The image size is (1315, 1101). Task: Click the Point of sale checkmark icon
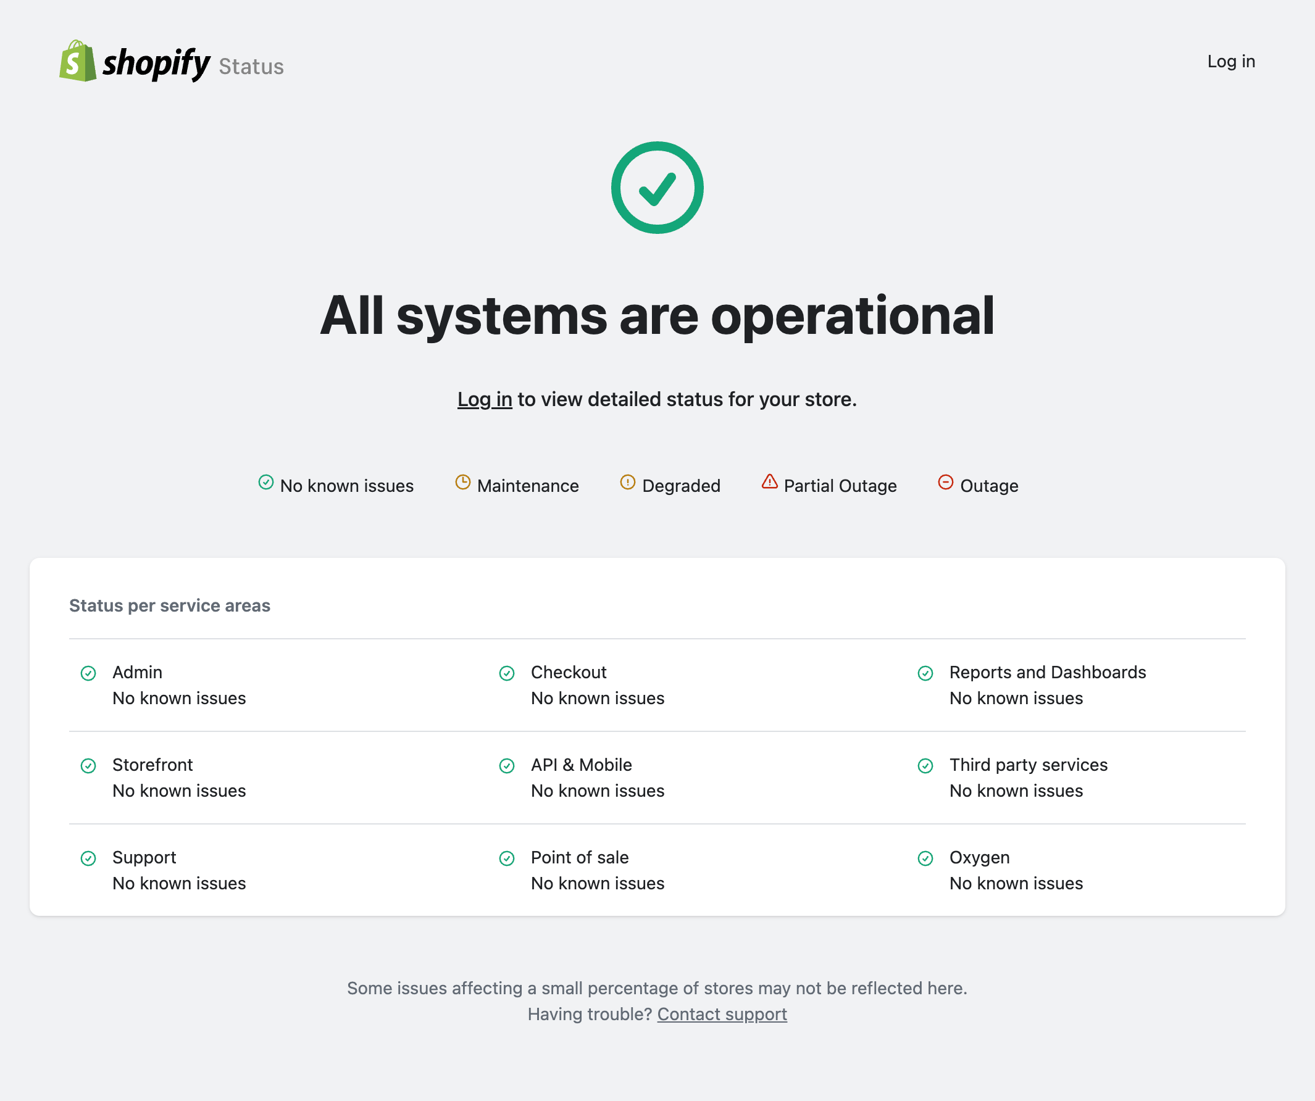(507, 857)
